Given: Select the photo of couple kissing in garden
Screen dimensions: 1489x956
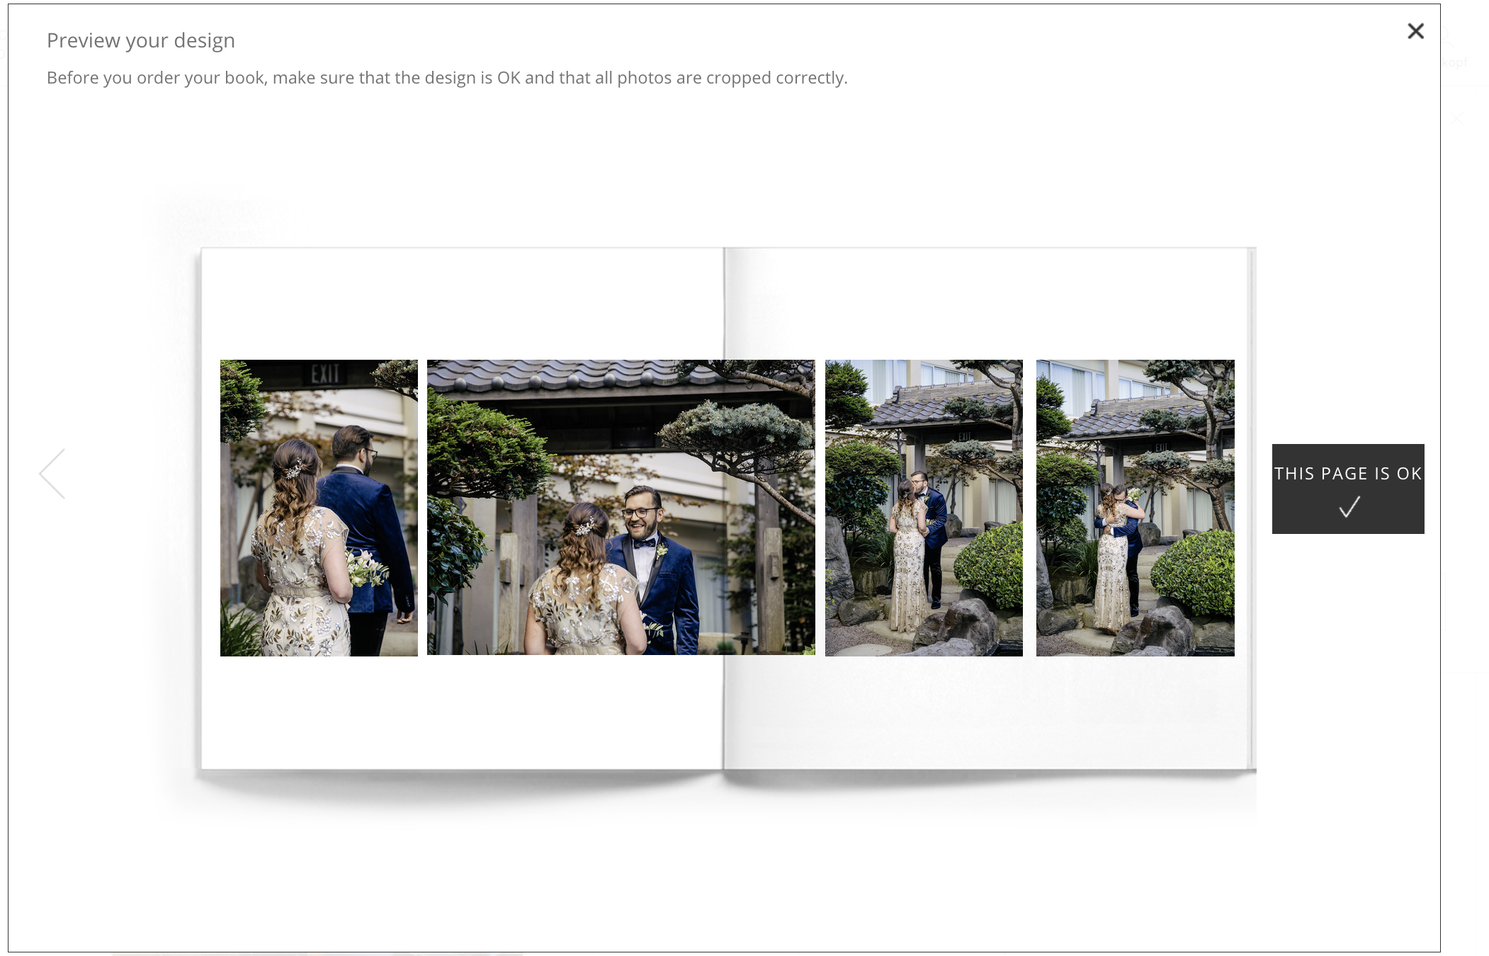Looking at the screenshot, I should pos(924,507).
